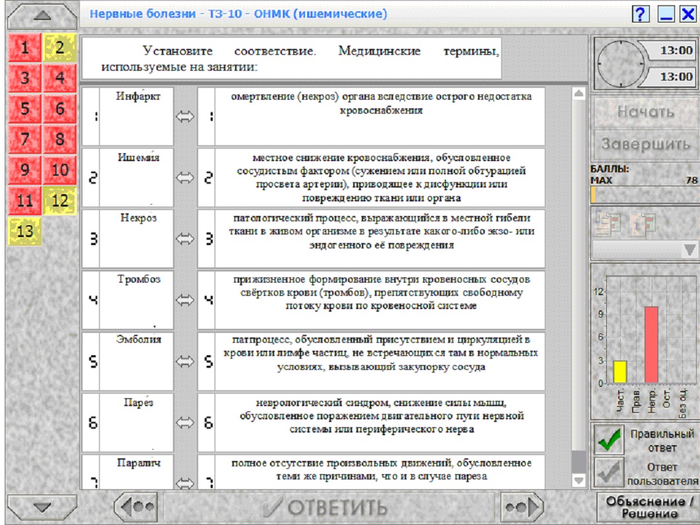Click the БАЛЛЫ progress bar
This screenshot has width=700, height=525.
click(644, 195)
